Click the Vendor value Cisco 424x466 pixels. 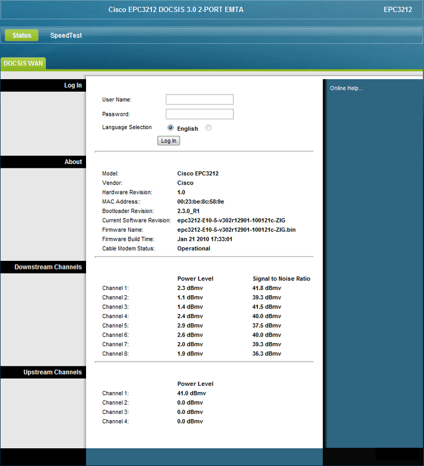185,183
